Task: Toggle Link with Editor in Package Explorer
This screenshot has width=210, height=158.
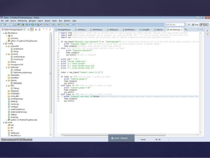Action: coord(32,30)
